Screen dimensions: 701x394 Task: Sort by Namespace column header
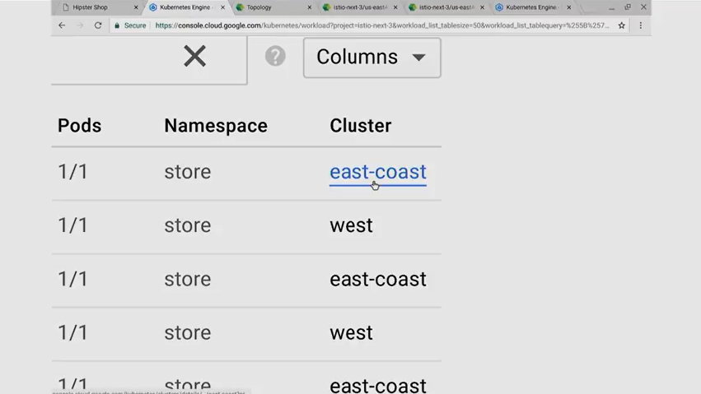[x=215, y=126]
